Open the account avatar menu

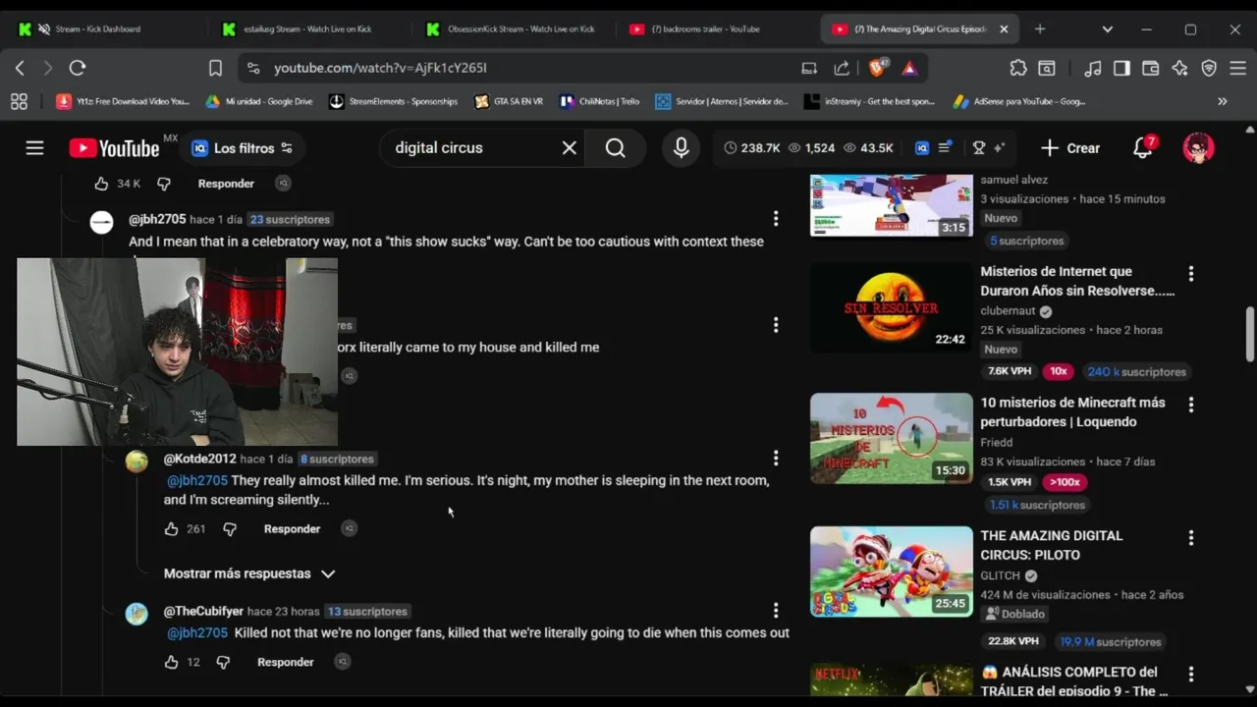point(1198,148)
